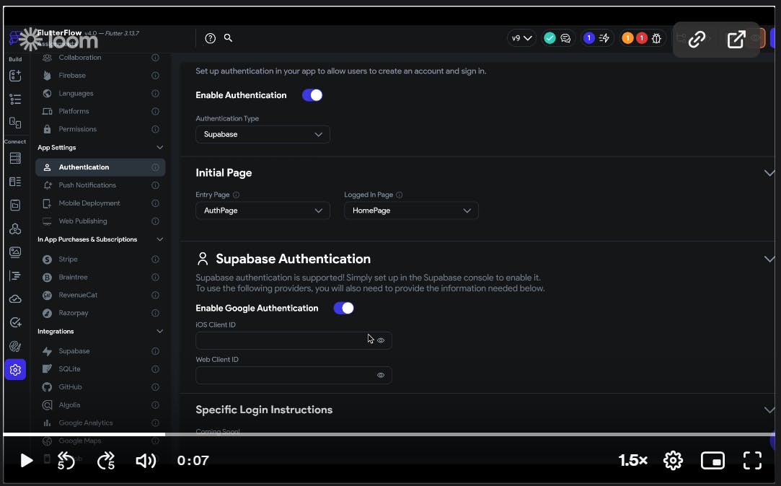Open Loom player settings gear
This screenshot has width=781, height=486.
tap(673, 461)
